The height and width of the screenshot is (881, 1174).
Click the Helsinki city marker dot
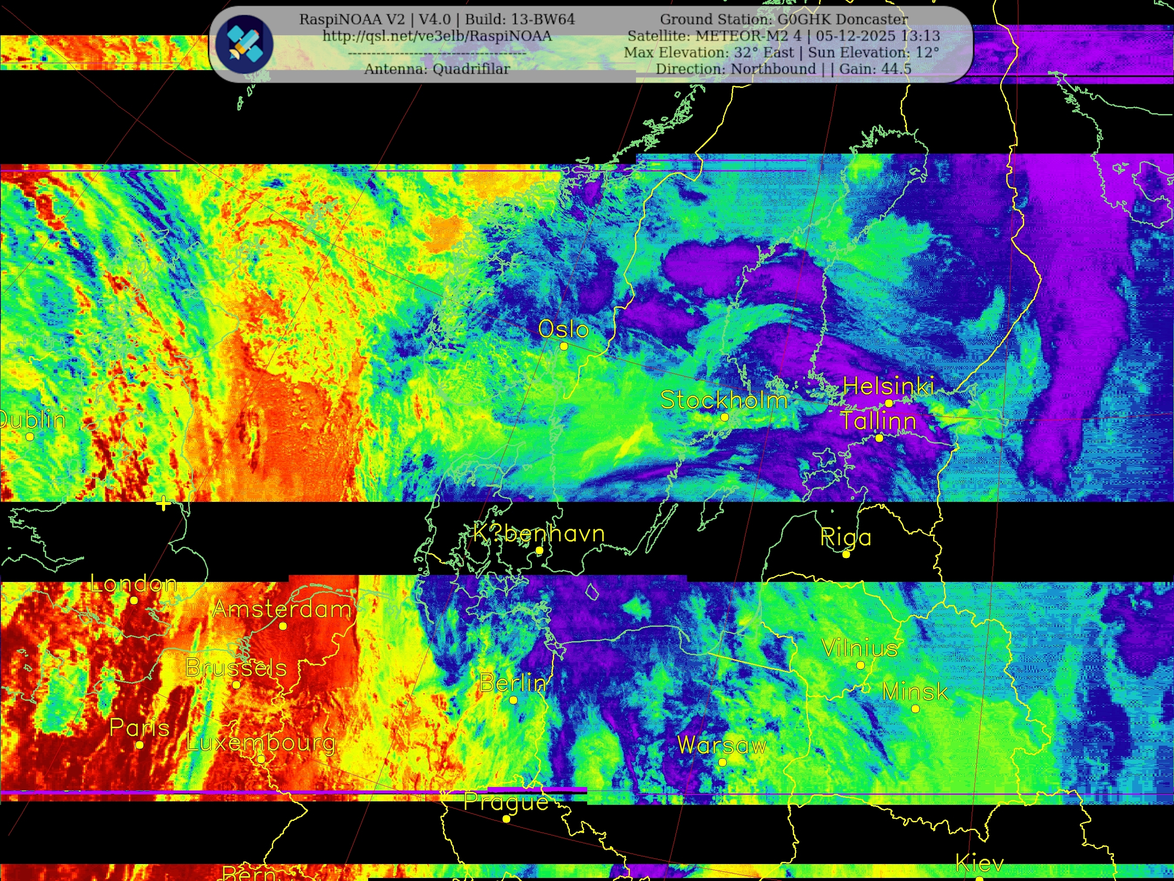click(x=889, y=403)
